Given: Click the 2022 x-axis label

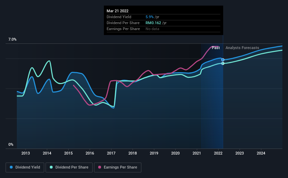Looking at the screenshot, I should pos(218,153).
